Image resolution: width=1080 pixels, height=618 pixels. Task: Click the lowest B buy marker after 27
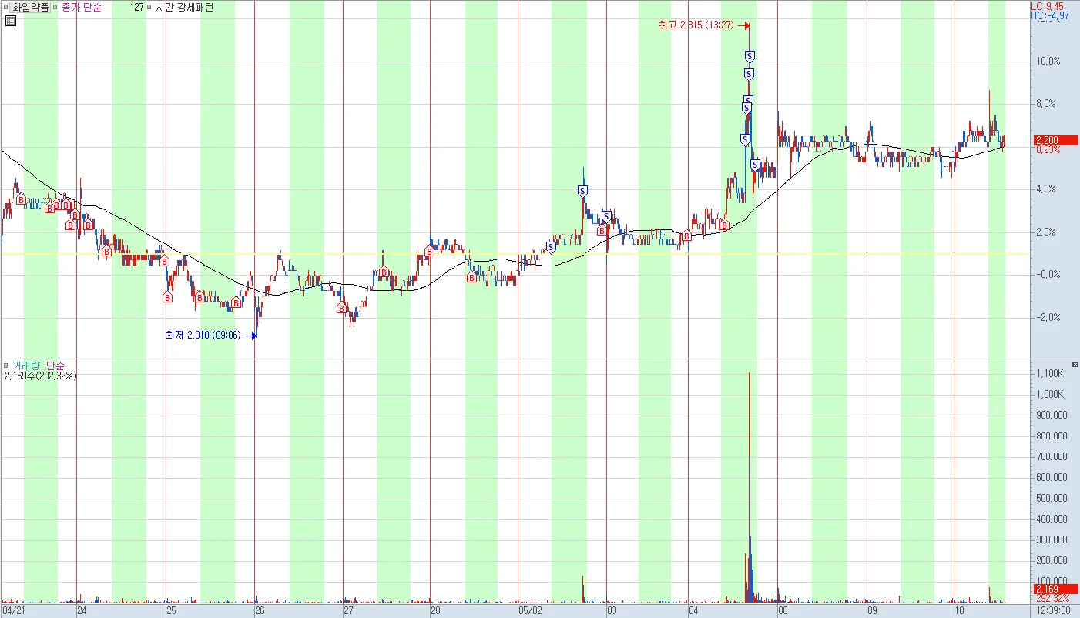pos(341,309)
